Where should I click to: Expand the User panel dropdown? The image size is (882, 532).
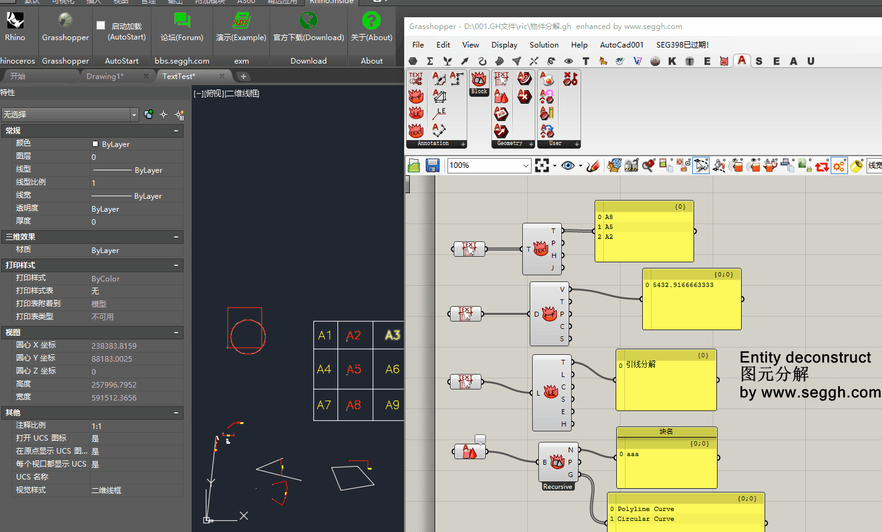[x=577, y=144]
